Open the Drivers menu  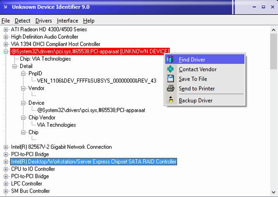click(44, 21)
